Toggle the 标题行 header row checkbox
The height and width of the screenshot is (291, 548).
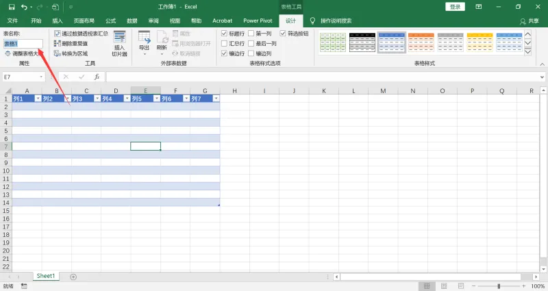point(225,34)
